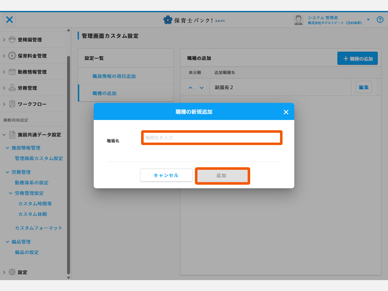Click the 労務管理 stamp icon

tap(12, 88)
